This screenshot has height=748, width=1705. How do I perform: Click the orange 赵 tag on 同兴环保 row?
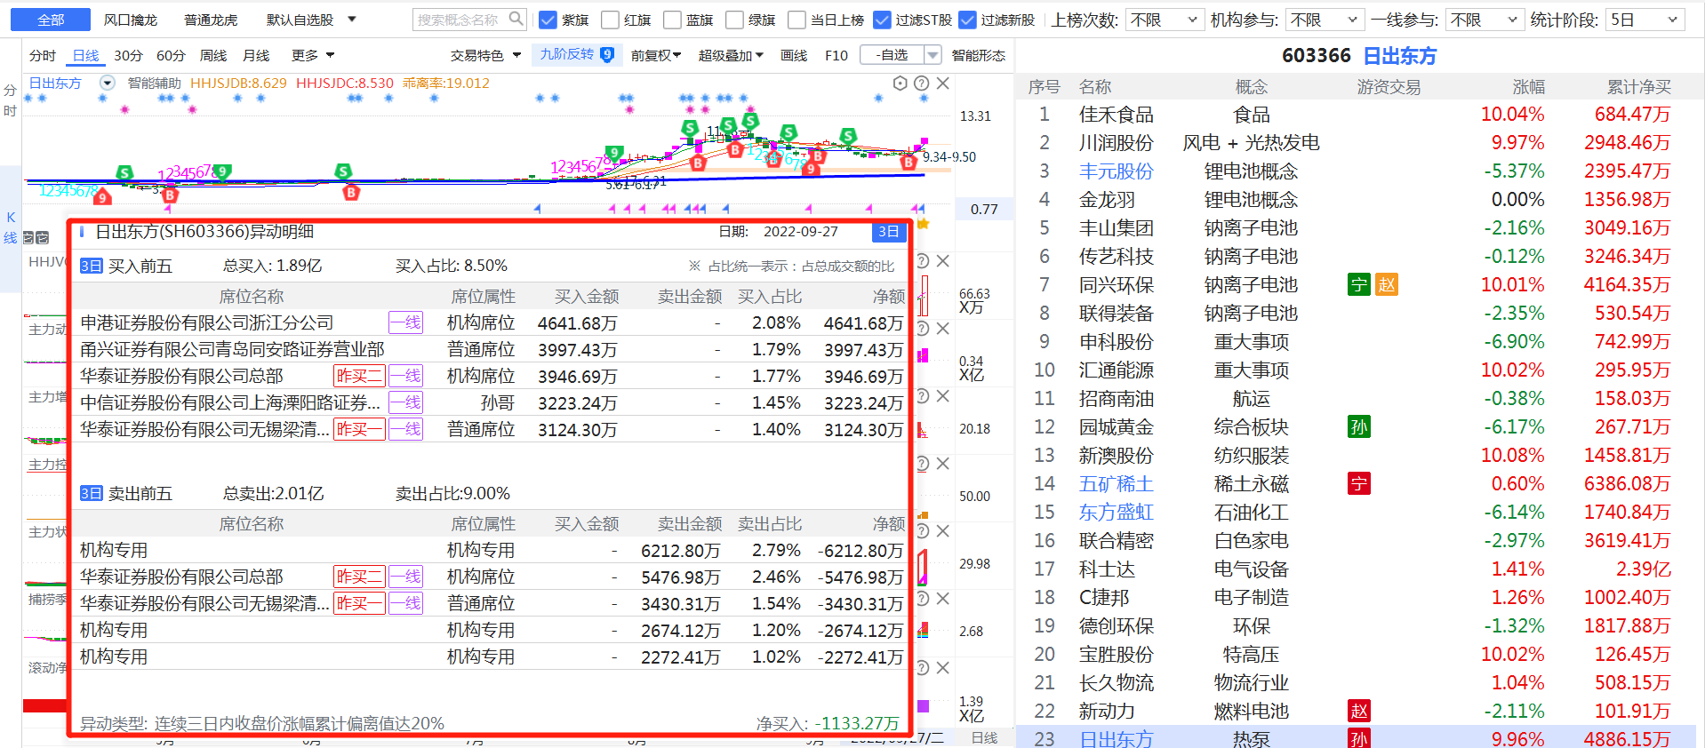pyautogui.click(x=1387, y=284)
